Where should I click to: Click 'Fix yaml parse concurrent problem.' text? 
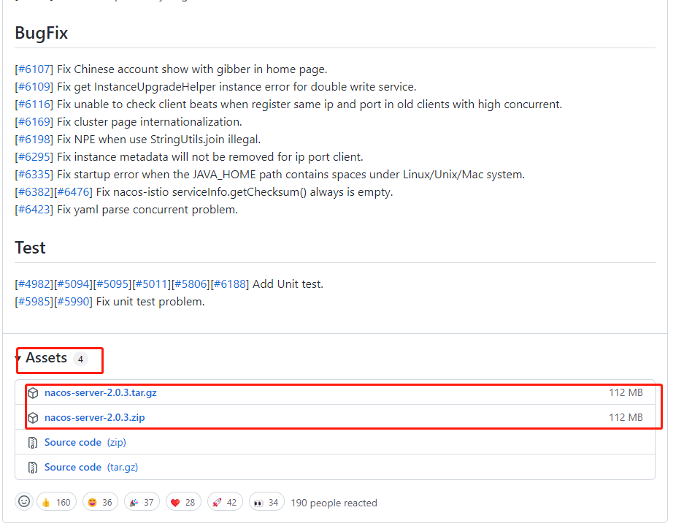(x=147, y=210)
